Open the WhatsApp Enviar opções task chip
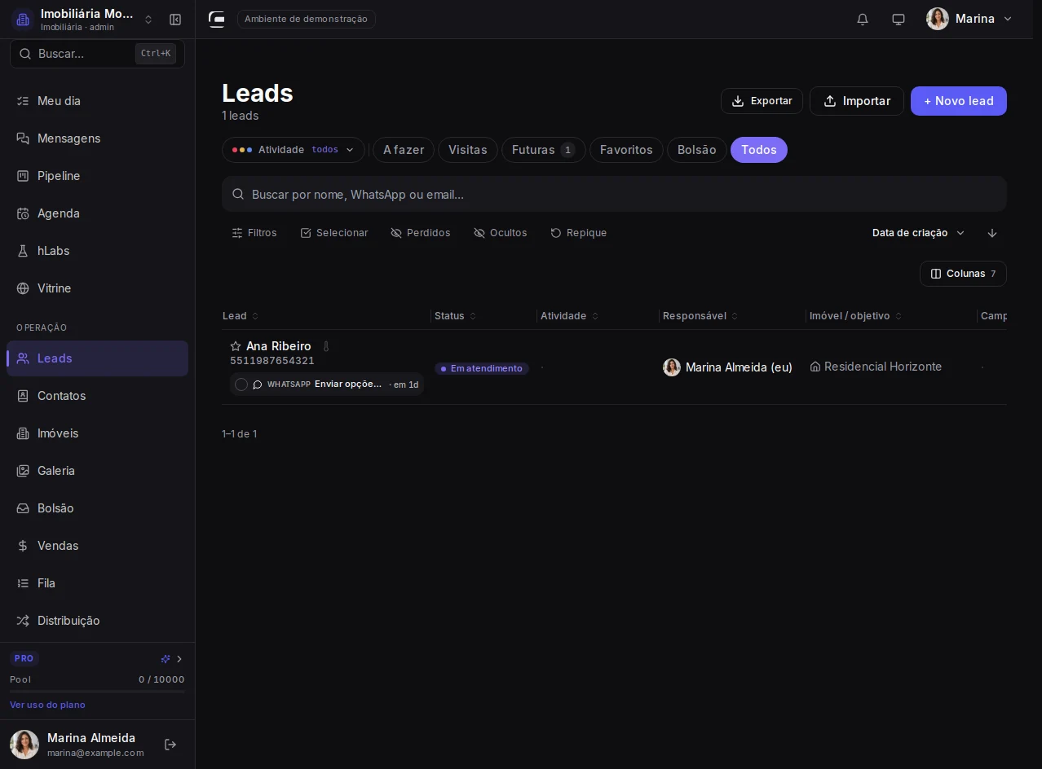Screen dimensions: 1042x769 click(327, 384)
